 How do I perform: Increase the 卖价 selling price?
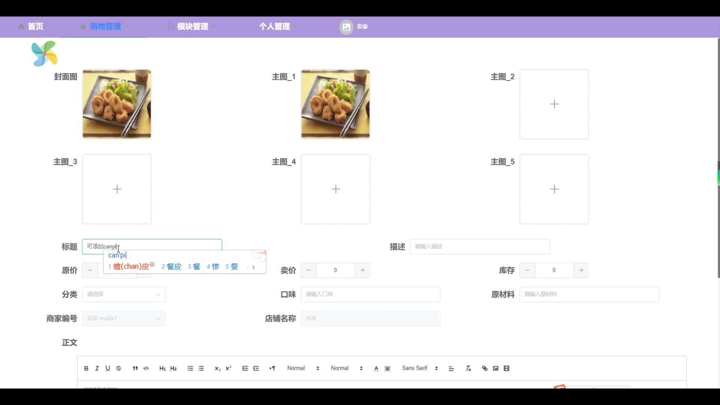pyautogui.click(x=363, y=270)
